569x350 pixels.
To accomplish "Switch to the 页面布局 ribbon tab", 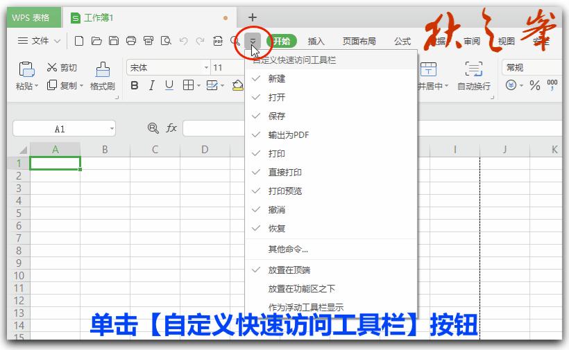I will 359,42.
